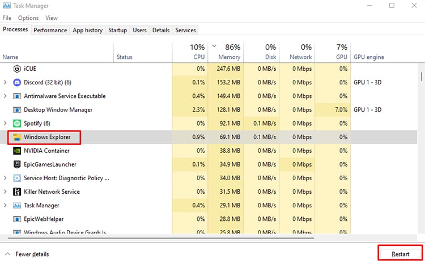This screenshot has height=264, width=425.
Task: Click the vertical scrollbar thumb
Action: (422, 76)
